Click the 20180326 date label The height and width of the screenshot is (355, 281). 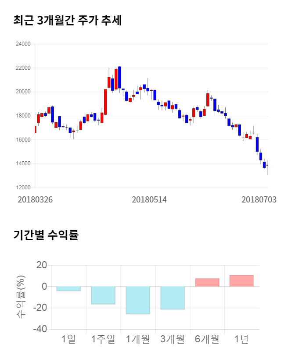tap(35, 199)
